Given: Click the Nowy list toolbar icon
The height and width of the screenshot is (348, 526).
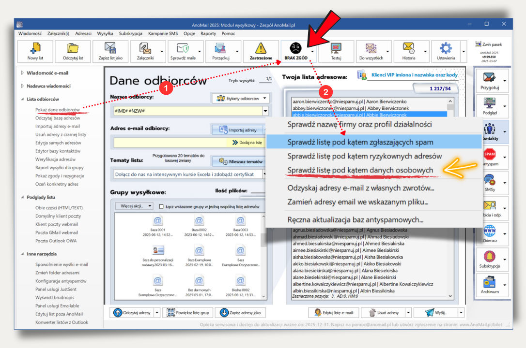Looking at the screenshot, I should [x=35, y=48].
